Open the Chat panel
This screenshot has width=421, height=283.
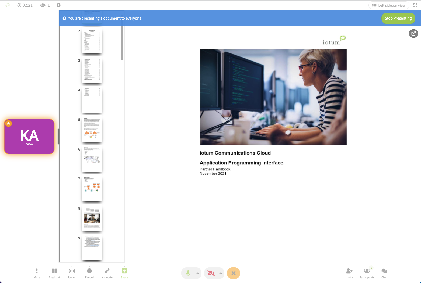coord(384,273)
